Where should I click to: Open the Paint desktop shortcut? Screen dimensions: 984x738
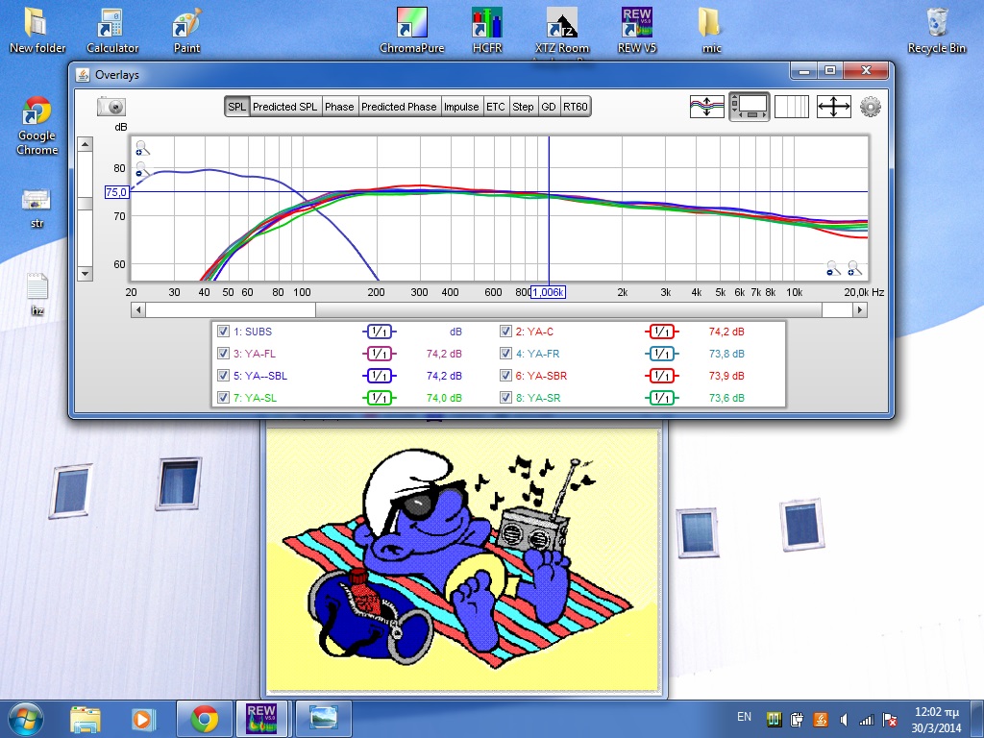187,31
